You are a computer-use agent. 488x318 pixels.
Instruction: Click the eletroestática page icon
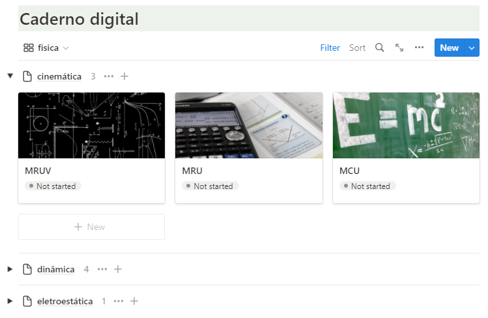27,301
